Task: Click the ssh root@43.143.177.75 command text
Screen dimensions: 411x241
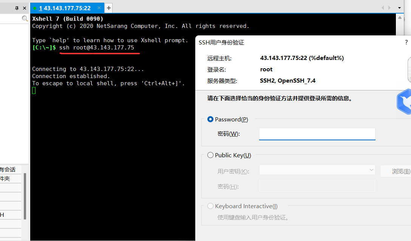Action: coord(97,48)
